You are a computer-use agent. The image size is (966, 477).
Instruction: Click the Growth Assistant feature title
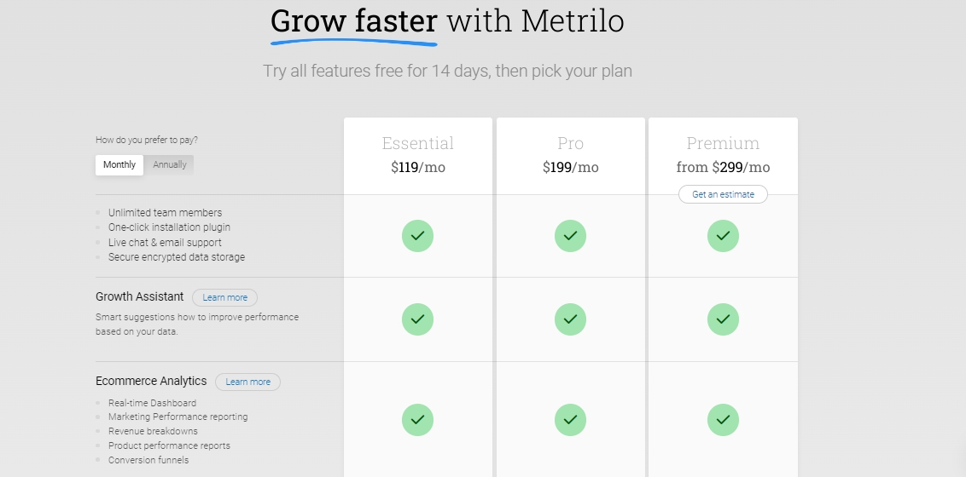click(140, 297)
